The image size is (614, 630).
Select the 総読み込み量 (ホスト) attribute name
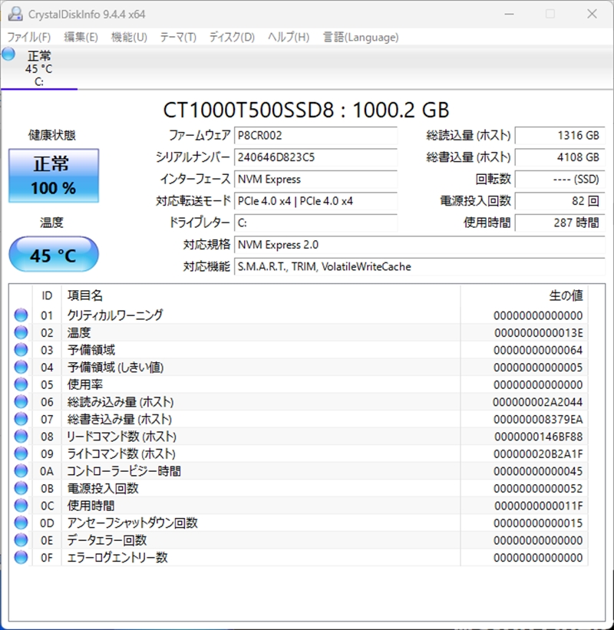point(120,402)
